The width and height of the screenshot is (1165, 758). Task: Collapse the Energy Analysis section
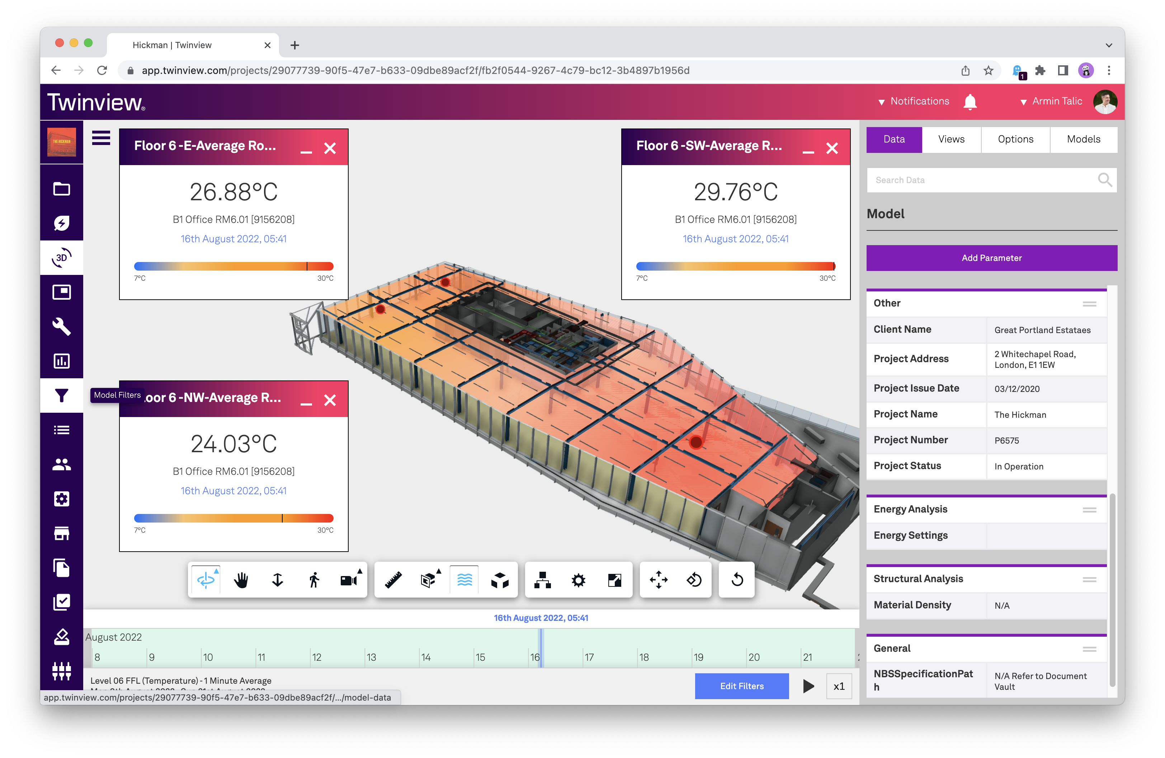click(1089, 510)
